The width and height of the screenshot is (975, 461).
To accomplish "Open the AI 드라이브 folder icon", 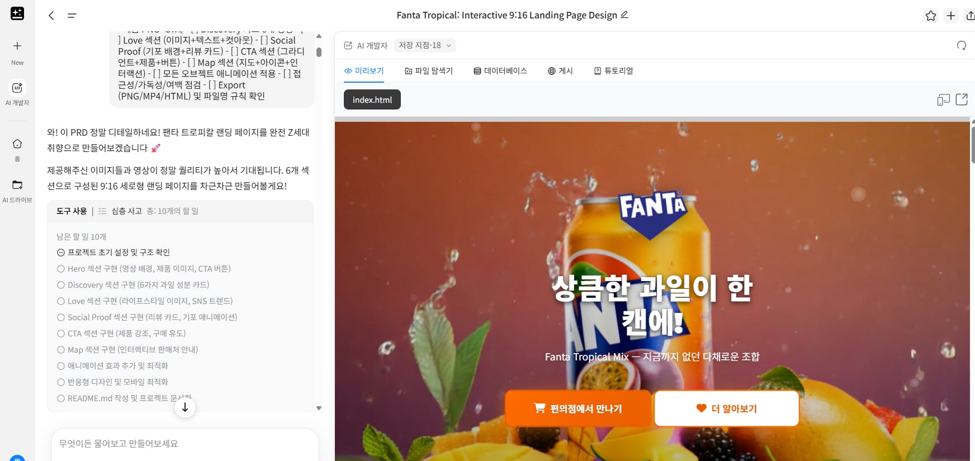I will tap(17, 185).
